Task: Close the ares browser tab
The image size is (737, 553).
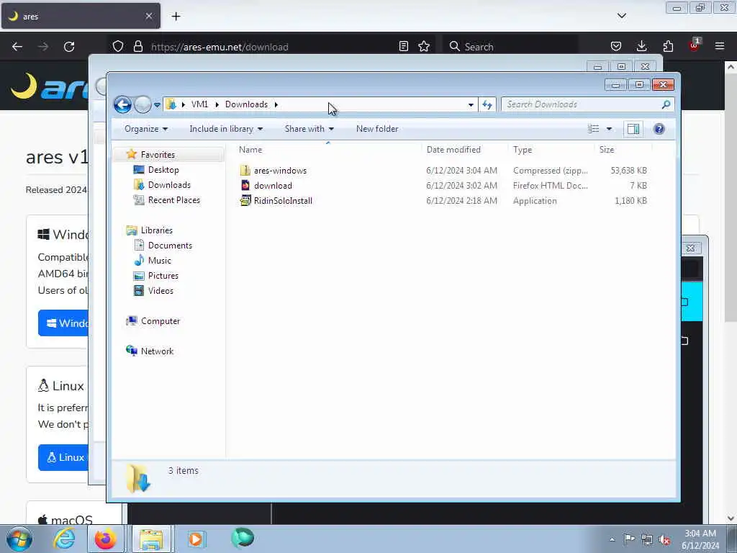Action: tap(148, 17)
